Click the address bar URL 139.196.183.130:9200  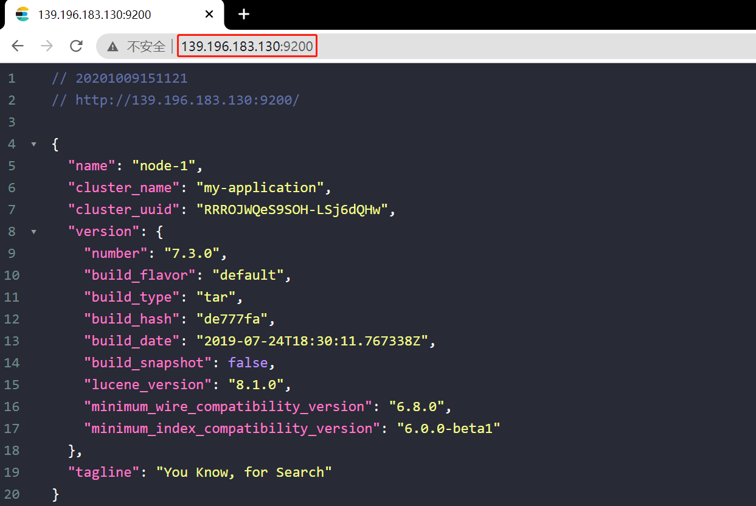[247, 46]
